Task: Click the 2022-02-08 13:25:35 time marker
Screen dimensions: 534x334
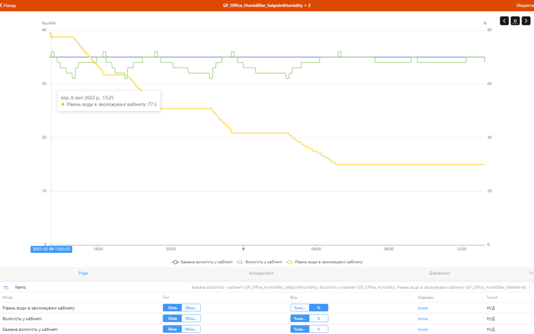Action: (51, 249)
